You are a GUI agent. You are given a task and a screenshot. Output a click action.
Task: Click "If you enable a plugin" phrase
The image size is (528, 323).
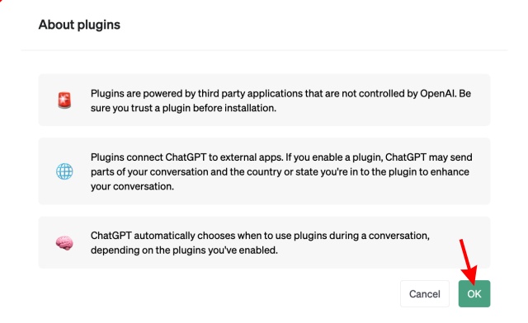point(334,157)
